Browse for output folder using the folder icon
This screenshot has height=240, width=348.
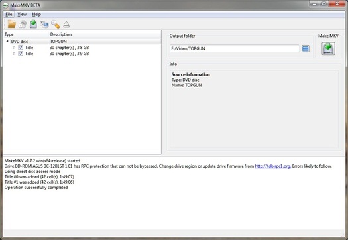(306, 48)
